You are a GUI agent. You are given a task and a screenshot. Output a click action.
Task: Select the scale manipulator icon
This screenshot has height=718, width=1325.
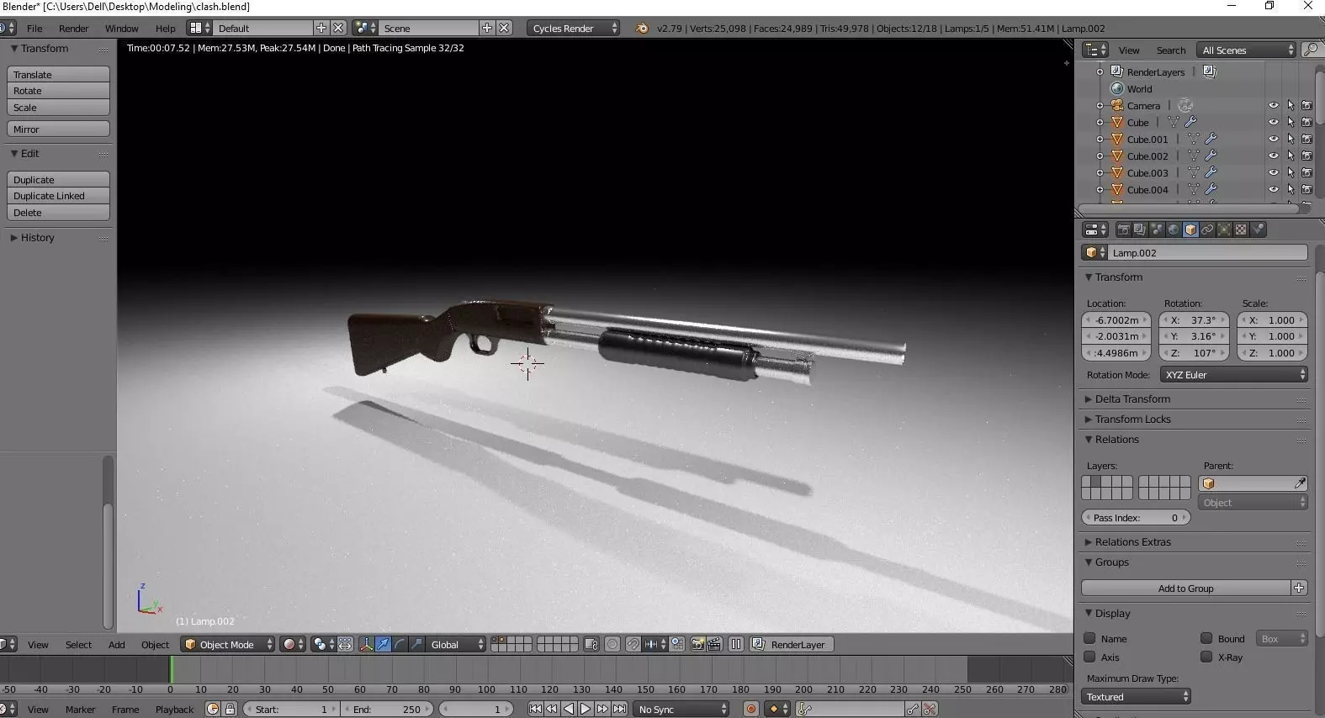[x=416, y=644]
